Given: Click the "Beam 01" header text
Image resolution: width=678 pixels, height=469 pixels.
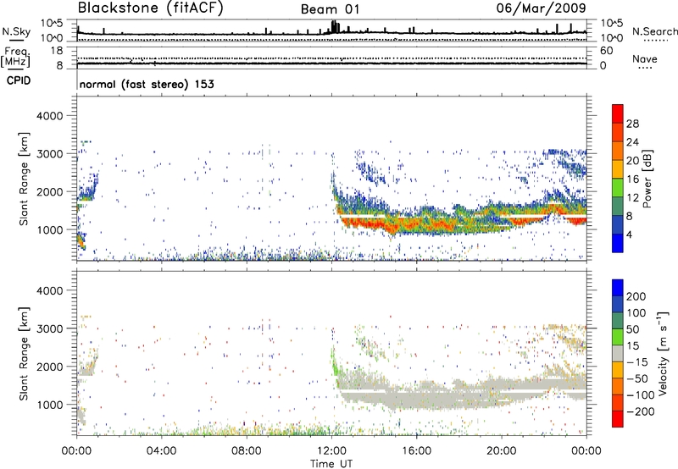Looking at the screenshot, I should pos(330,9).
